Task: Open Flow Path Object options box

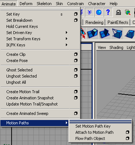Action: click(x=127, y=138)
